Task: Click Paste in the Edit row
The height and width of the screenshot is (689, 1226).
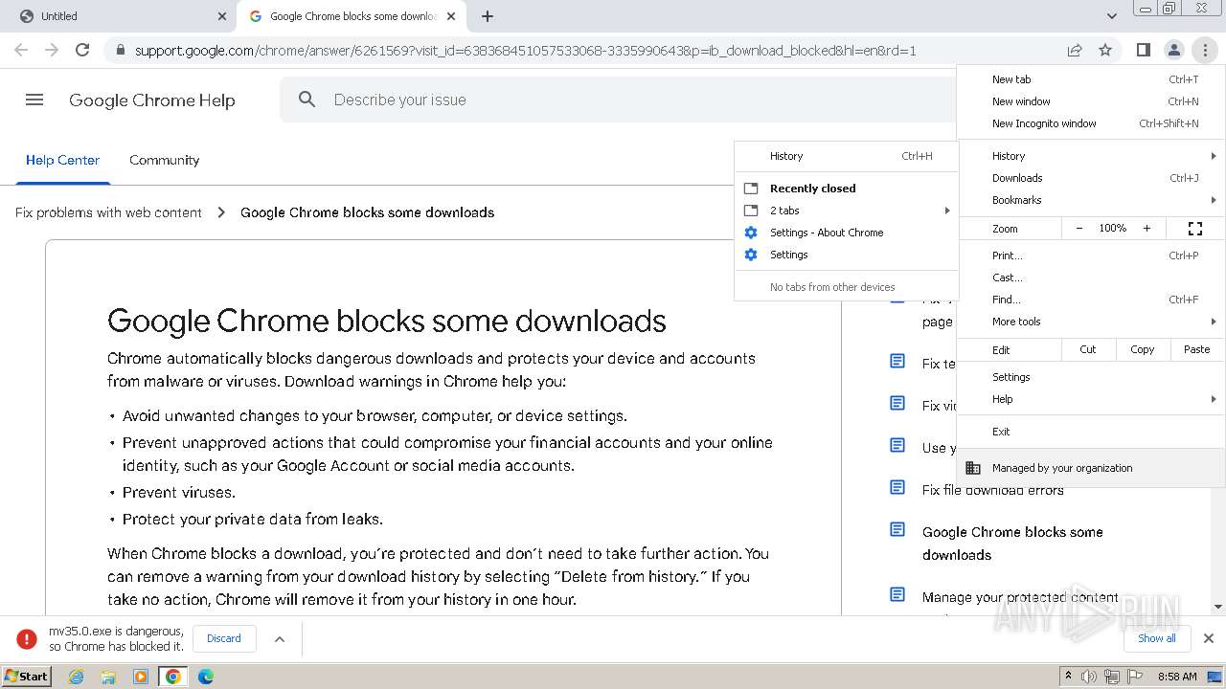Action: pos(1197,349)
